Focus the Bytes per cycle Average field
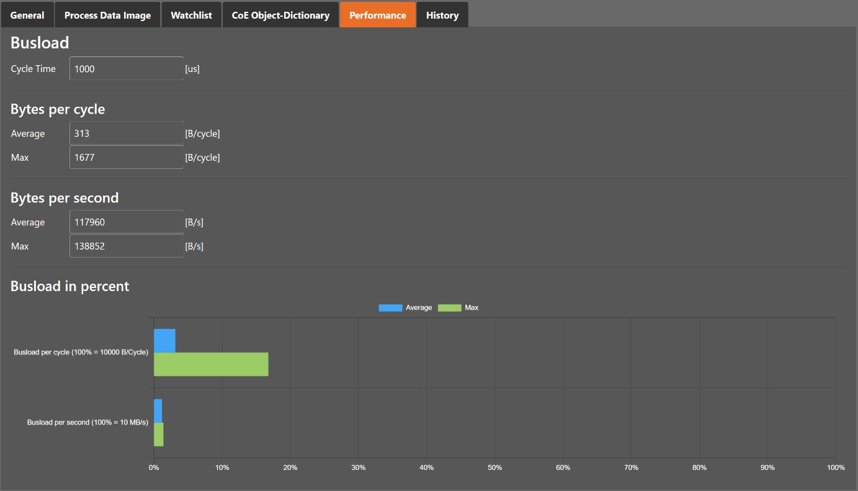The height and width of the screenshot is (491, 858). click(127, 133)
